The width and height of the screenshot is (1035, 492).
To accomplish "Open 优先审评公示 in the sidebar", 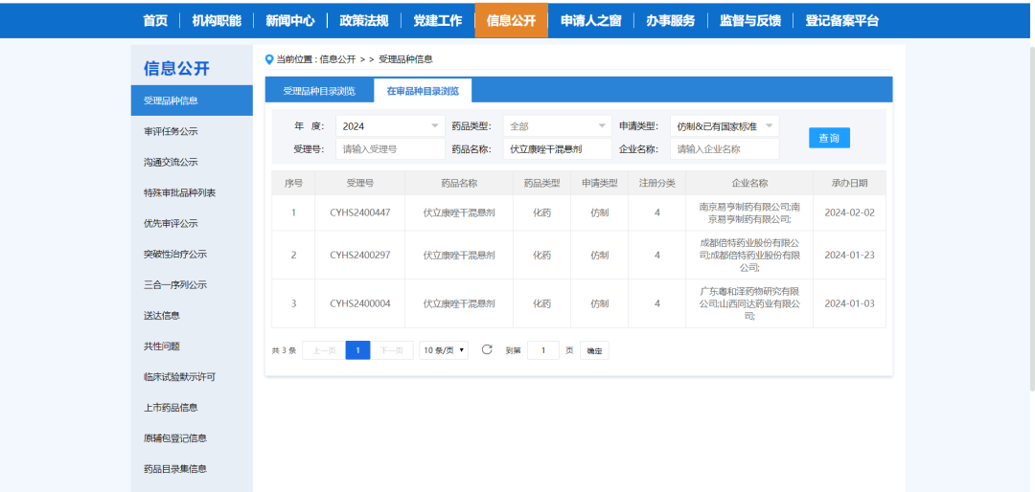I will (171, 223).
